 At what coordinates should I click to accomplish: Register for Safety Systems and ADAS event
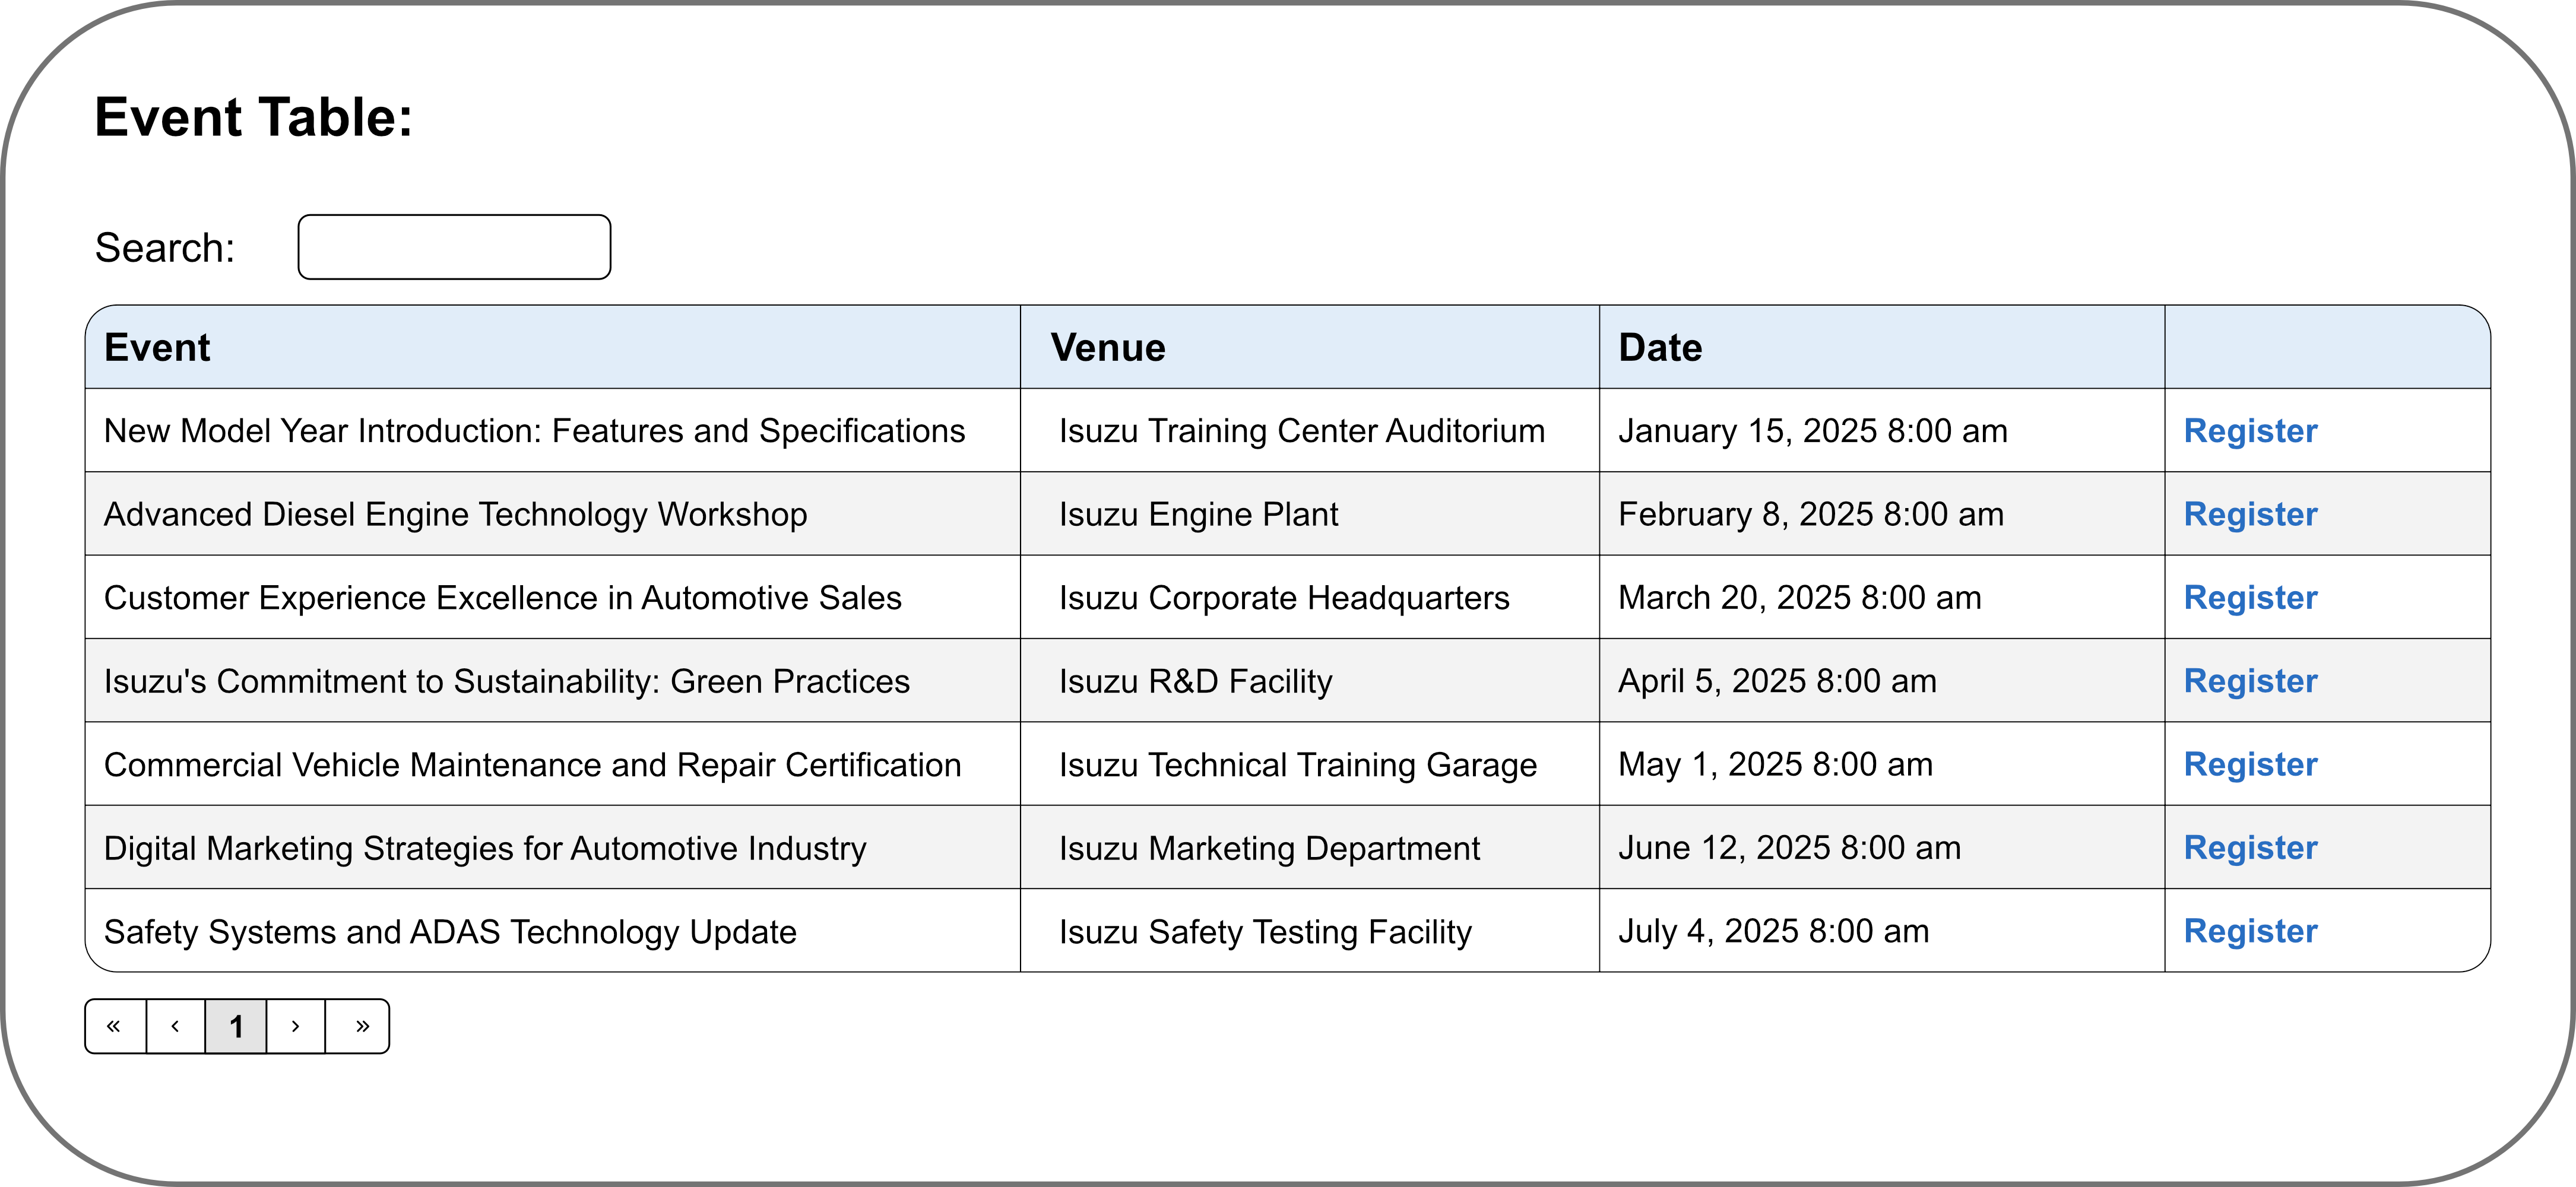[2250, 931]
